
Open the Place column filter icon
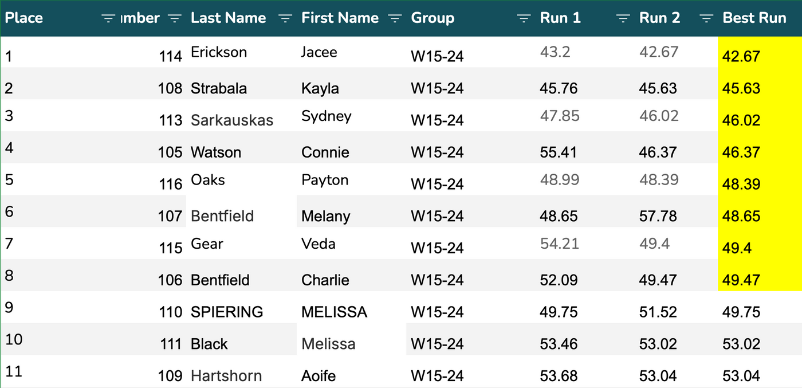(x=108, y=18)
